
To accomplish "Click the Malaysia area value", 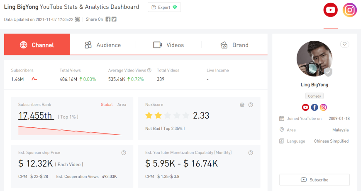I will tap(340, 130).
